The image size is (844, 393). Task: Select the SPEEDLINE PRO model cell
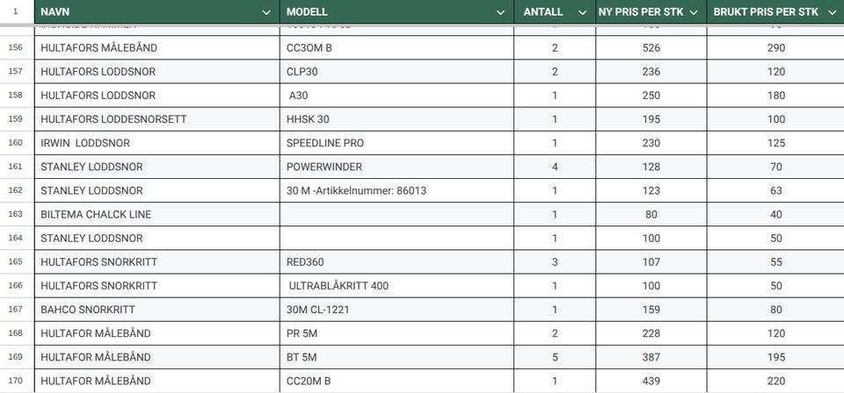397,143
